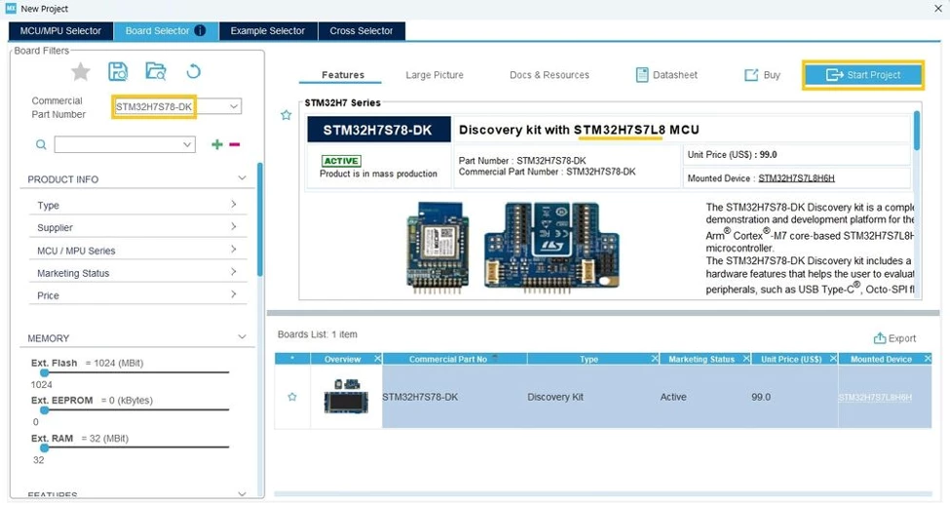Switch to MCU/MPU Selector tab
950x505 pixels.
(60, 31)
